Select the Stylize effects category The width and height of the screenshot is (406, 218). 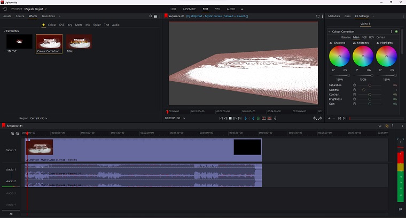click(97, 25)
